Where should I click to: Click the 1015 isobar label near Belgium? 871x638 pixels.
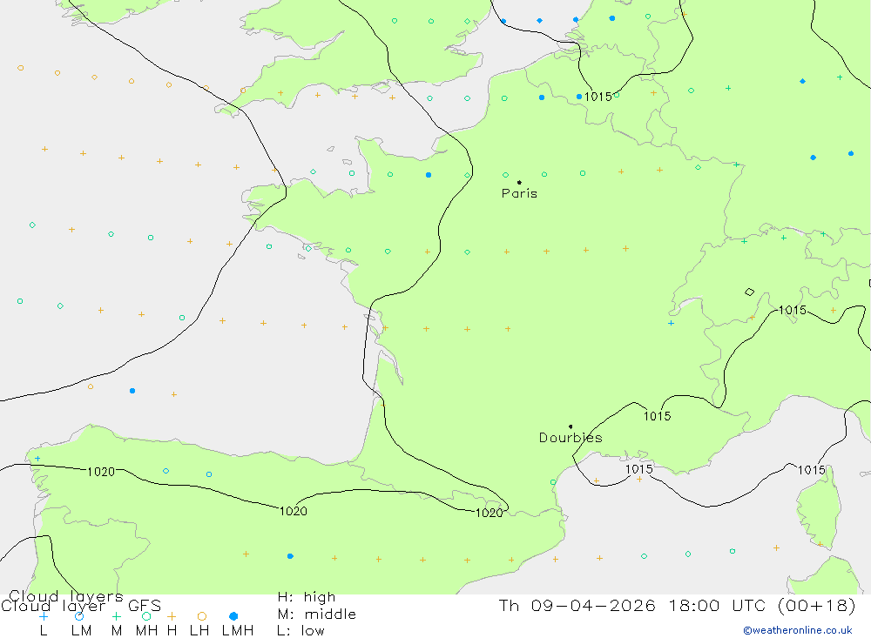point(598,97)
